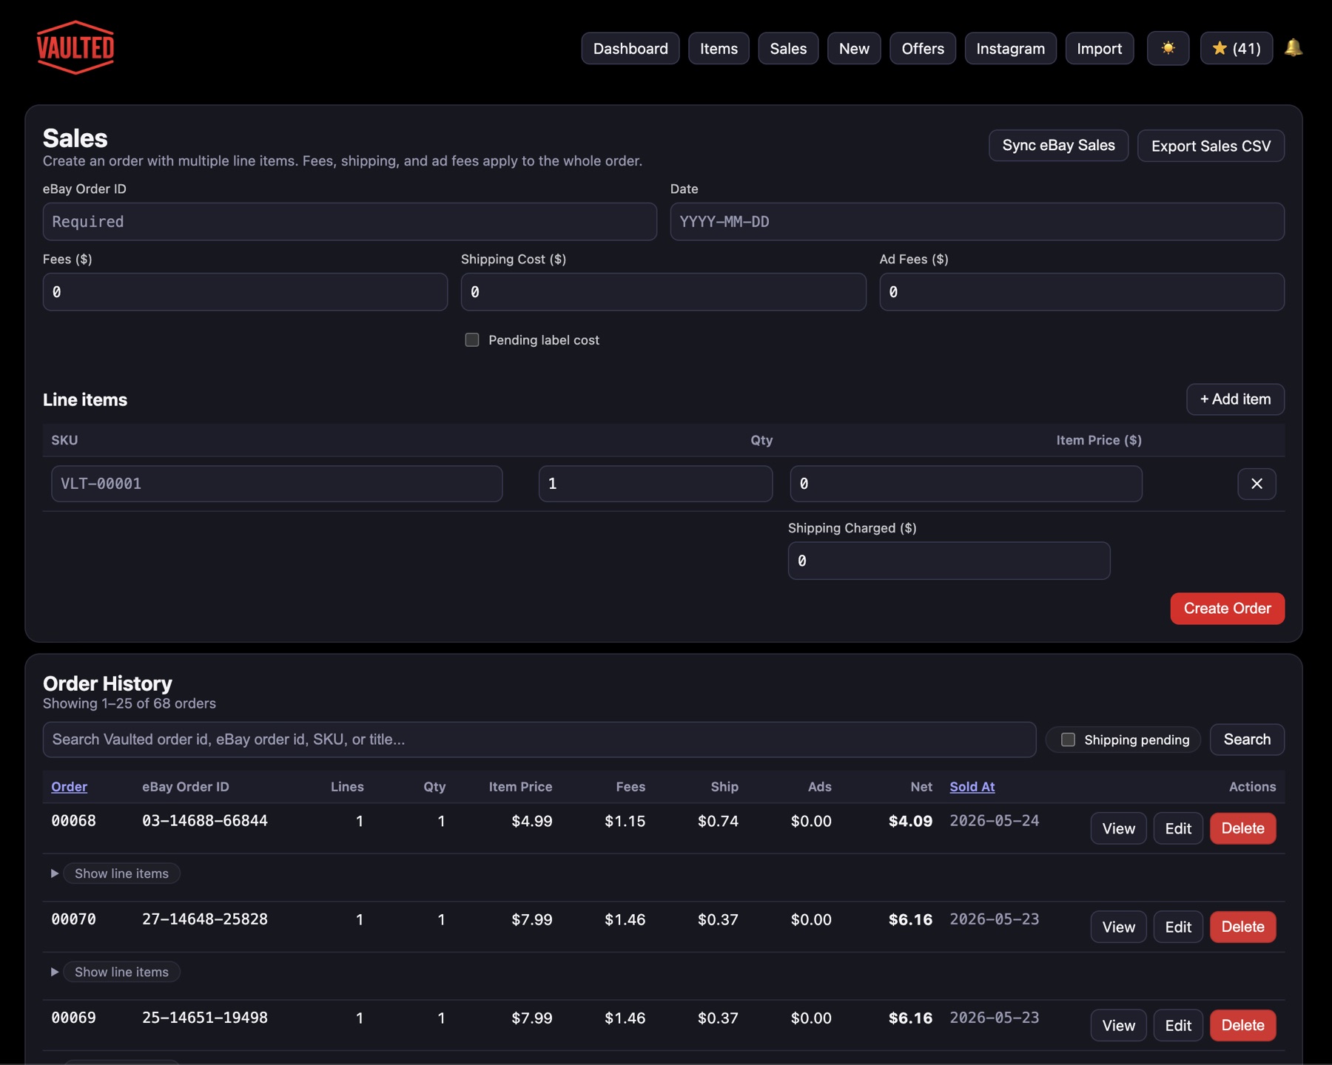1332x1065 pixels.
Task: Focus Date YYYY-MM-DD field
Action: (x=977, y=221)
